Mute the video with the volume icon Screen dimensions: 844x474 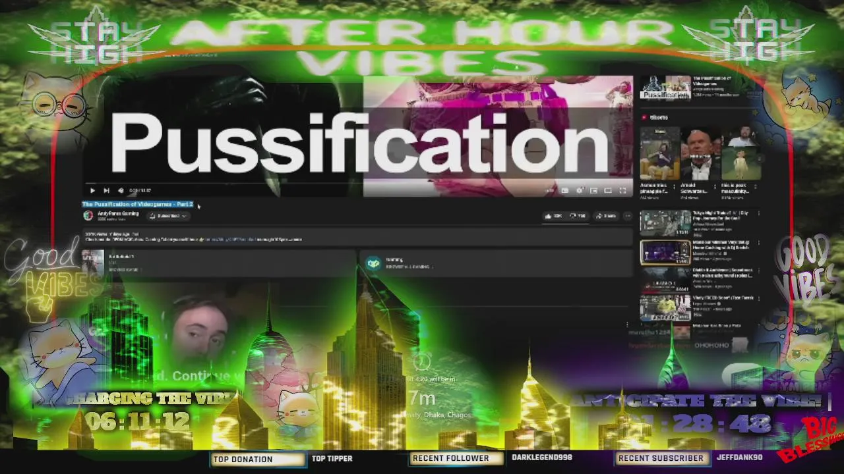point(121,191)
